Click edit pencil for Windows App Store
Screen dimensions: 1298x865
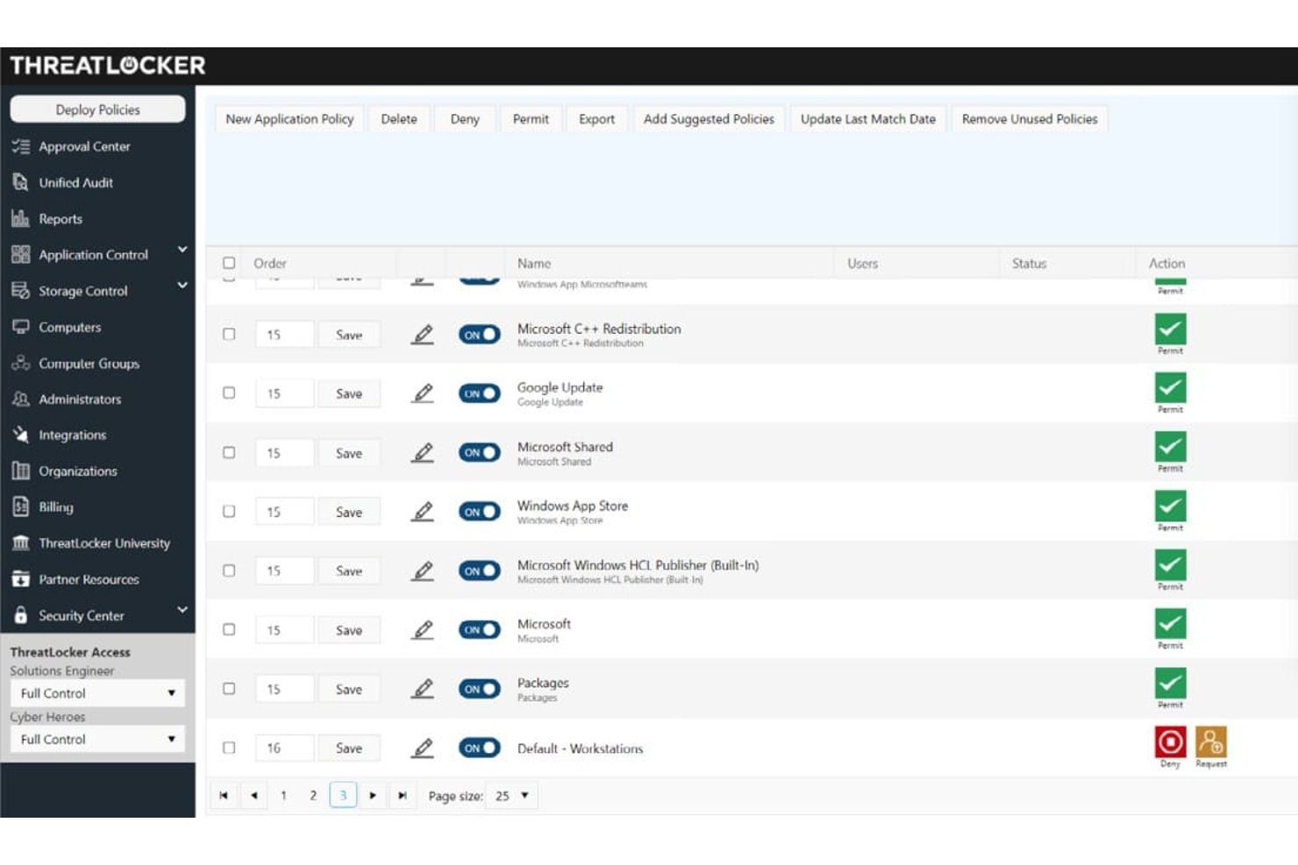tap(423, 512)
